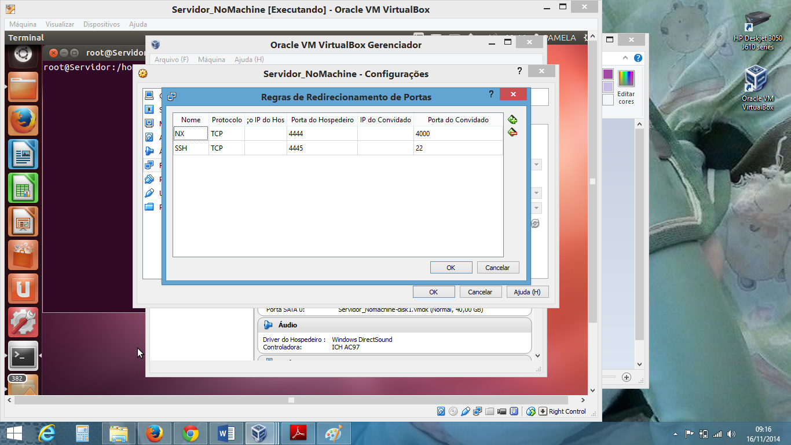Open Dispositivos menu in VM window
This screenshot has width=791, height=445.
point(101,24)
